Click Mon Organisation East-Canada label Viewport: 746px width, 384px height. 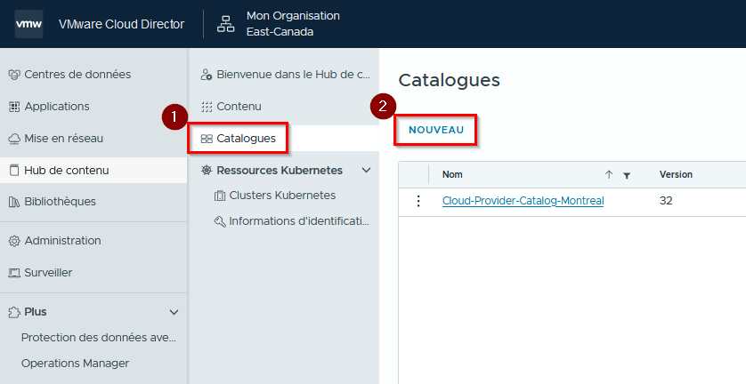[x=293, y=24]
